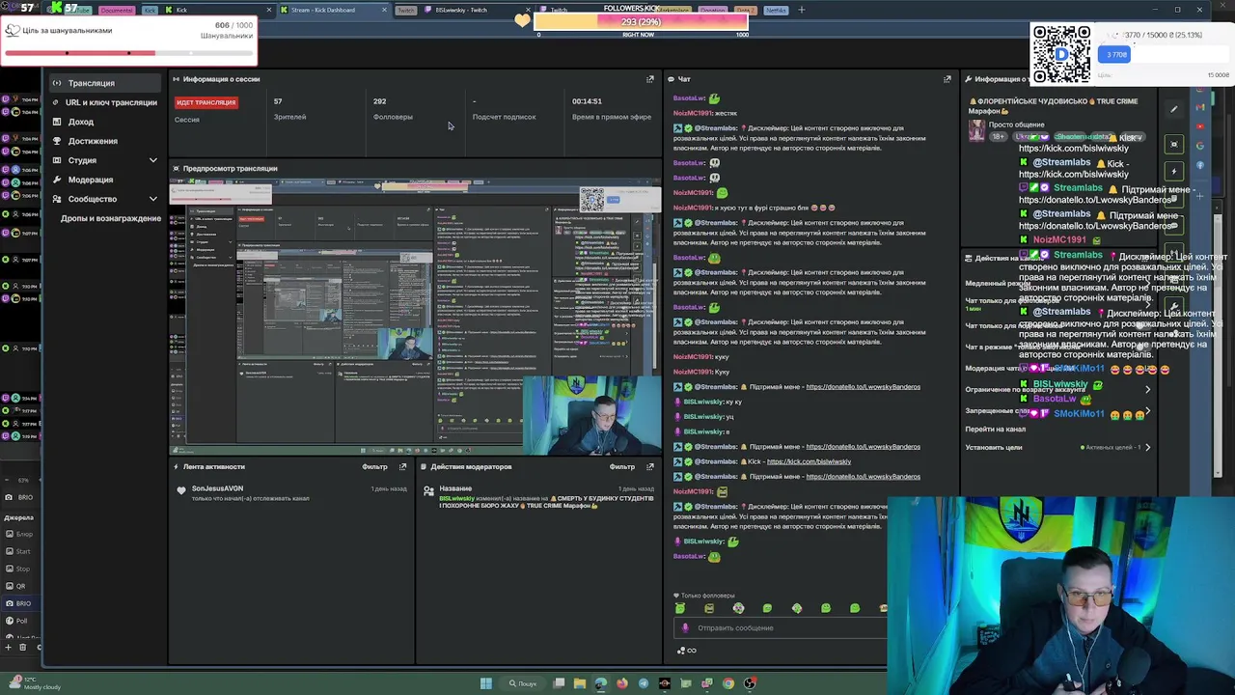
Task: Click the heart icon beside SonJesusAVGN
Action: (181, 490)
